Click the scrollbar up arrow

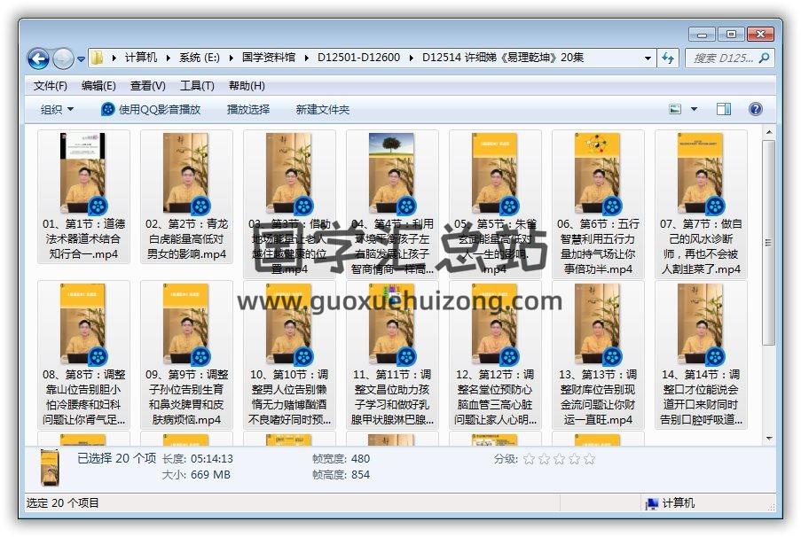coord(768,132)
